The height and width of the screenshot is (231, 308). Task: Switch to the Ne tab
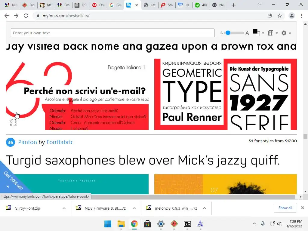219,5
